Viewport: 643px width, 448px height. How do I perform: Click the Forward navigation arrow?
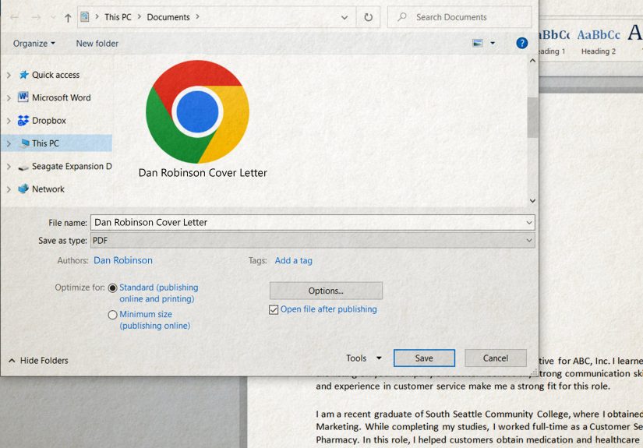[36, 17]
